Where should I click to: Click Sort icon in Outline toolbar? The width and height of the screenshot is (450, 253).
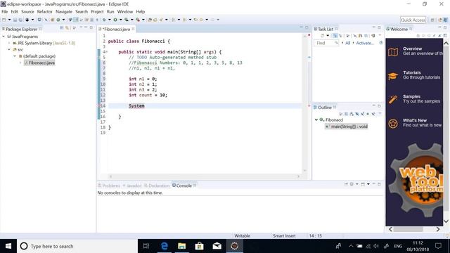[352, 114]
